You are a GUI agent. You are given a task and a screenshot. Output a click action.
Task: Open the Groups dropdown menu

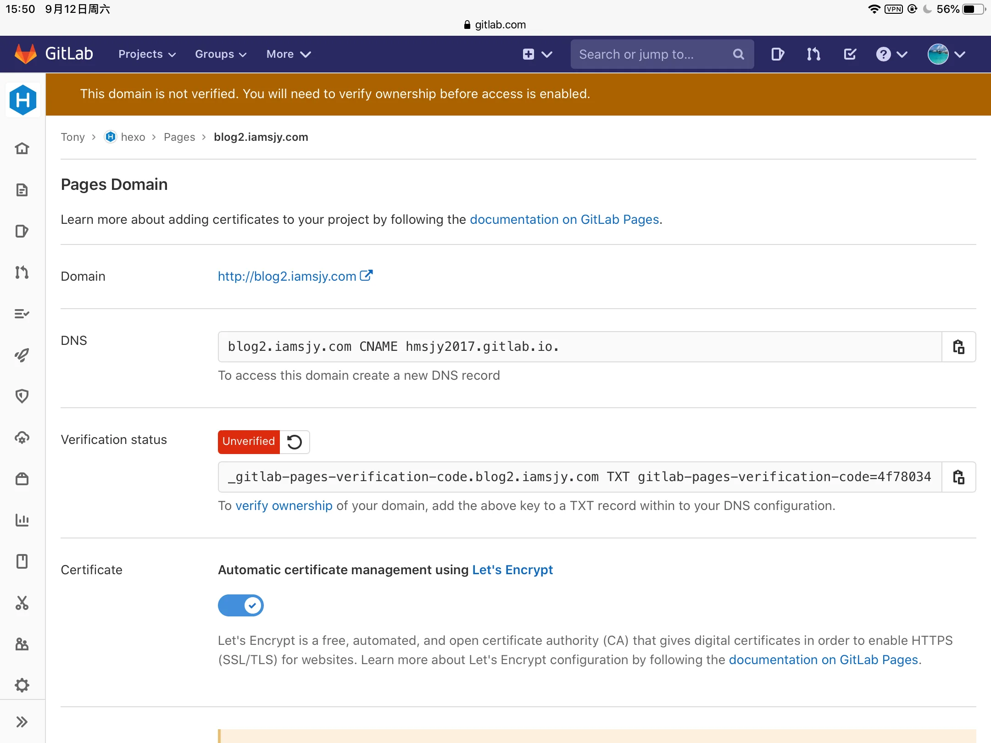coord(221,54)
